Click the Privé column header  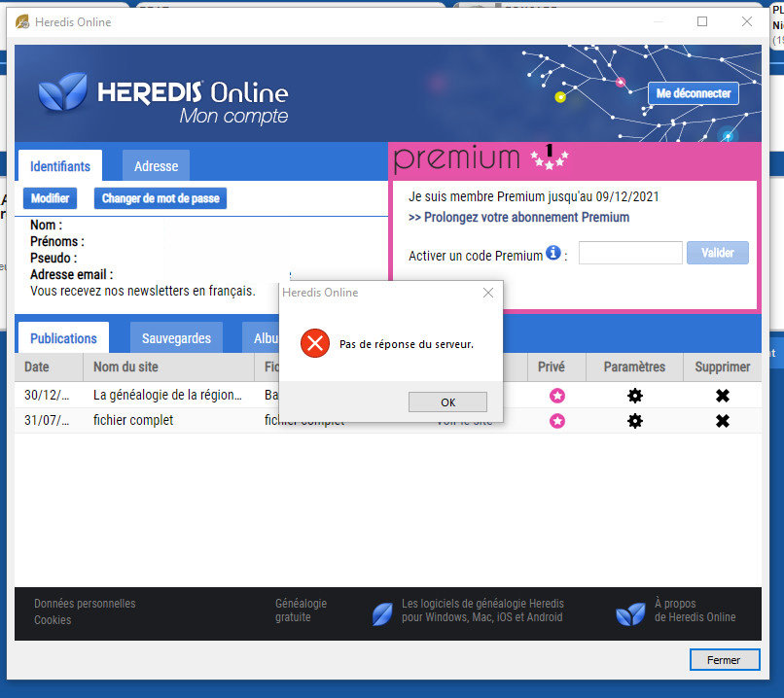pyautogui.click(x=556, y=366)
